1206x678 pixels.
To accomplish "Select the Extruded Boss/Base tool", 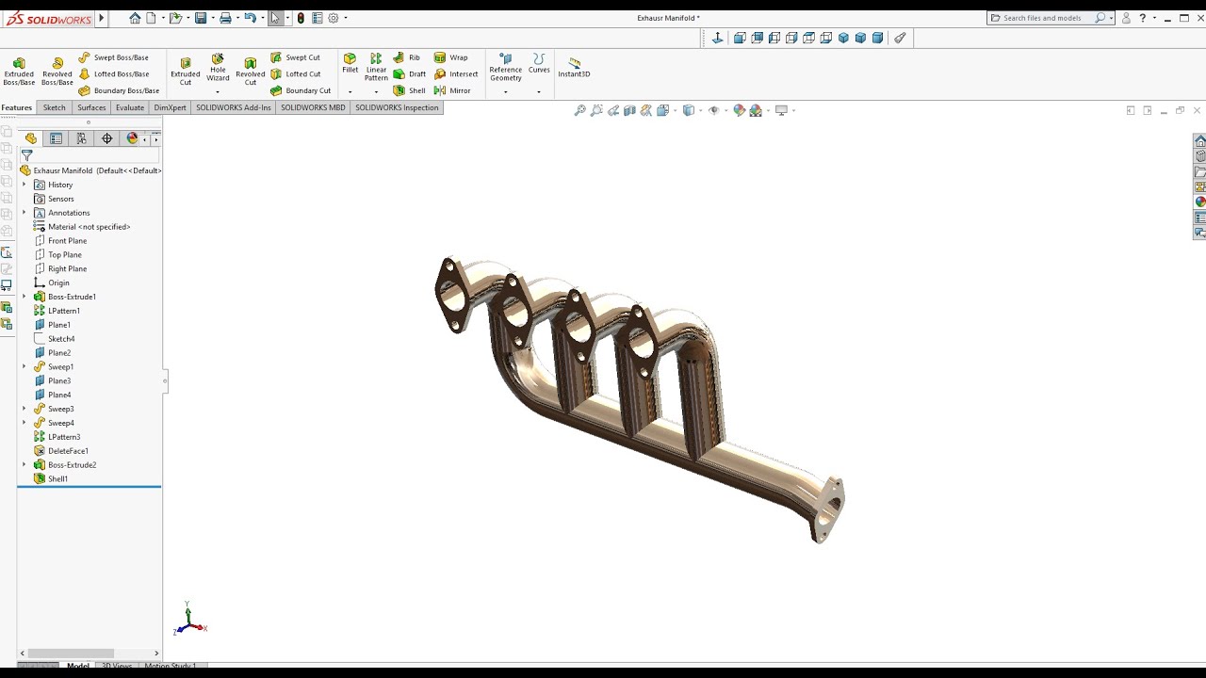I will coord(19,72).
